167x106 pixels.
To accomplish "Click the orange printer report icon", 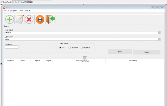I will 40,19.
